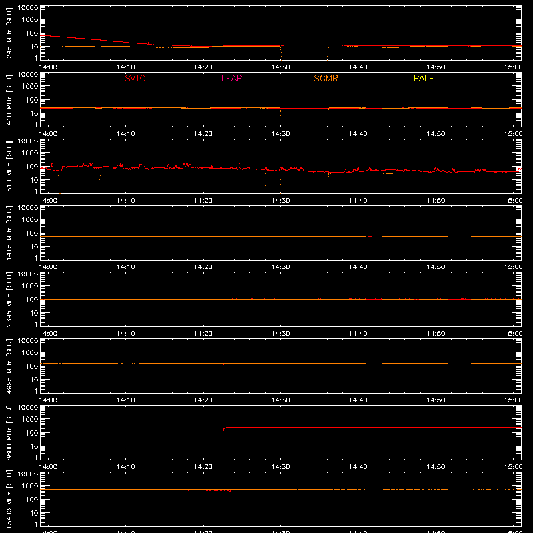Click 15:00 time label under 245 MHz plot
The image size is (533, 533).
[513, 67]
